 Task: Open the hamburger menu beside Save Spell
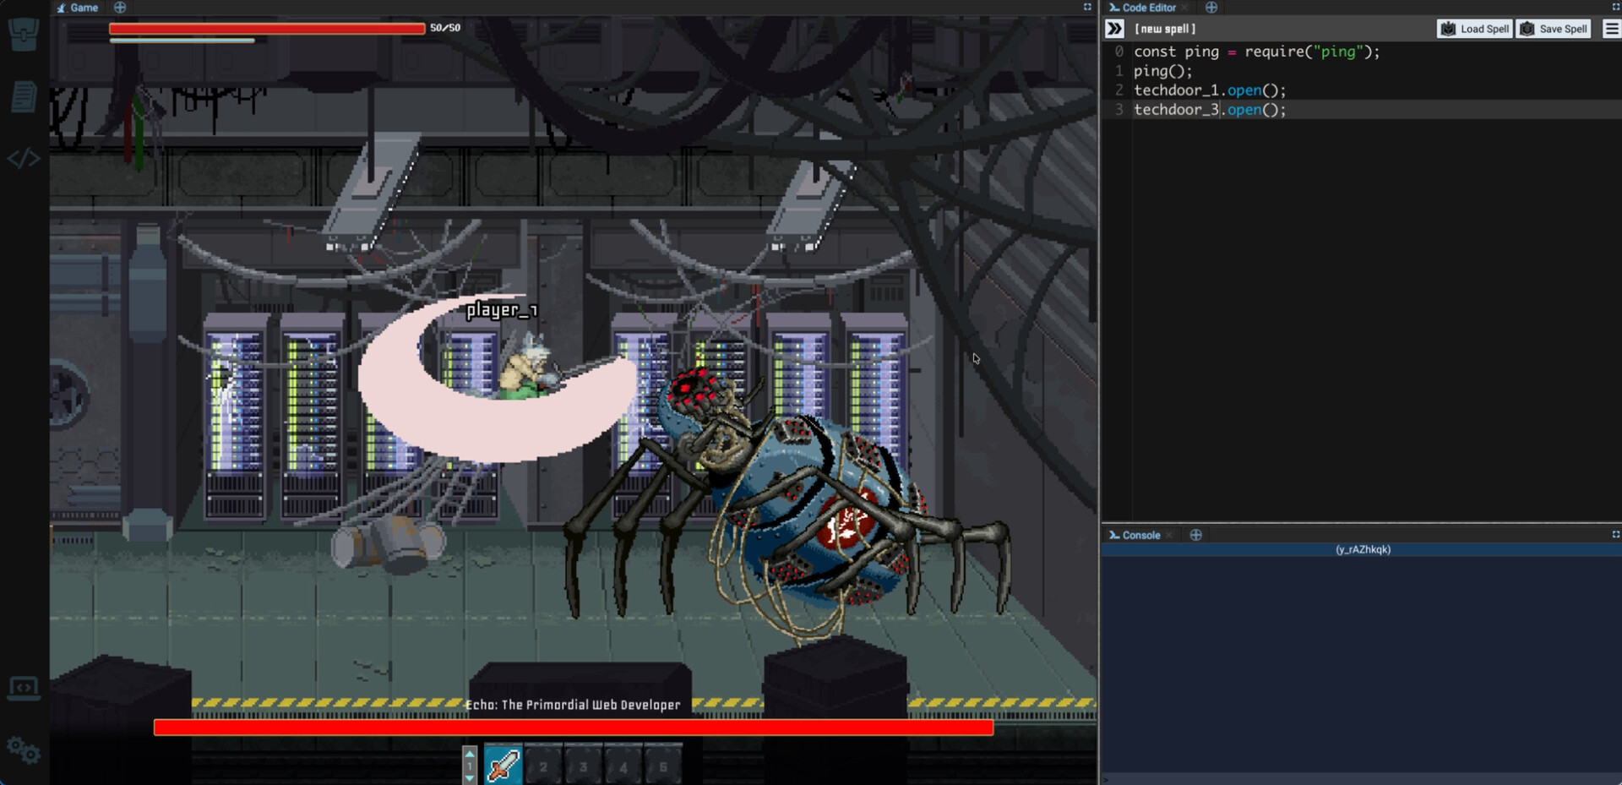pyautogui.click(x=1611, y=28)
